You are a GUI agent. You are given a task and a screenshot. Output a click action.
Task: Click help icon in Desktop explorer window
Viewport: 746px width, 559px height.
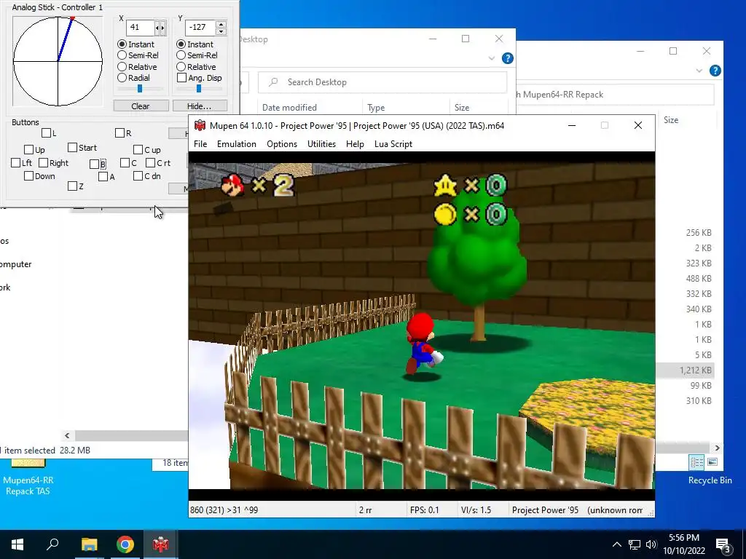(x=508, y=58)
